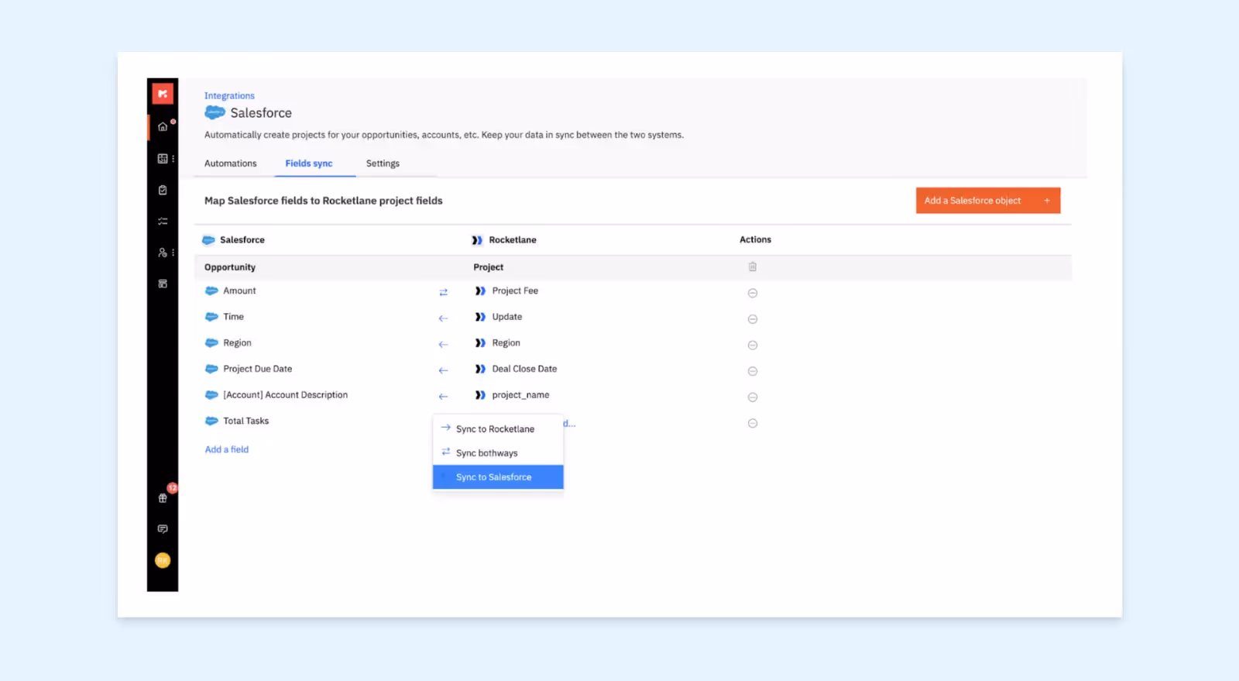Click the Update Rocketlane field
The height and width of the screenshot is (681, 1239).
coord(507,317)
